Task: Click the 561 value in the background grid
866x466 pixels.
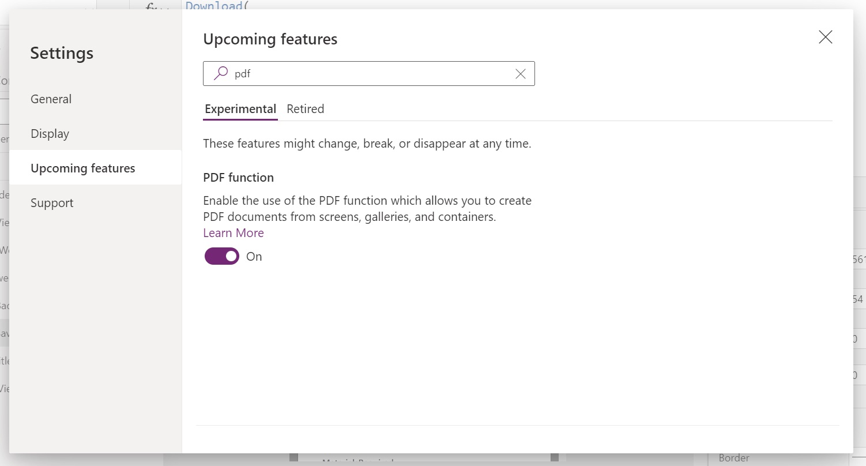Action: (859, 260)
